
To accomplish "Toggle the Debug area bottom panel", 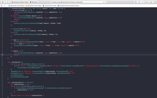I will 151,2.
